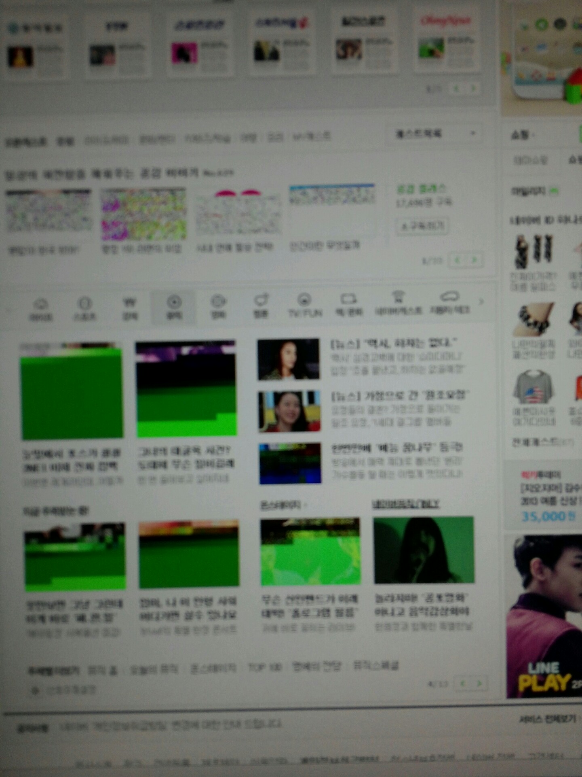The image size is (582, 777).
Task: Open the car and tech icon tab
Action: click(x=449, y=303)
